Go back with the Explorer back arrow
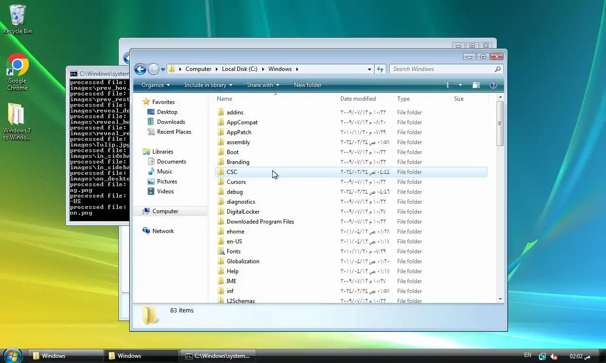The width and height of the screenshot is (606, 363). (x=140, y=69)
